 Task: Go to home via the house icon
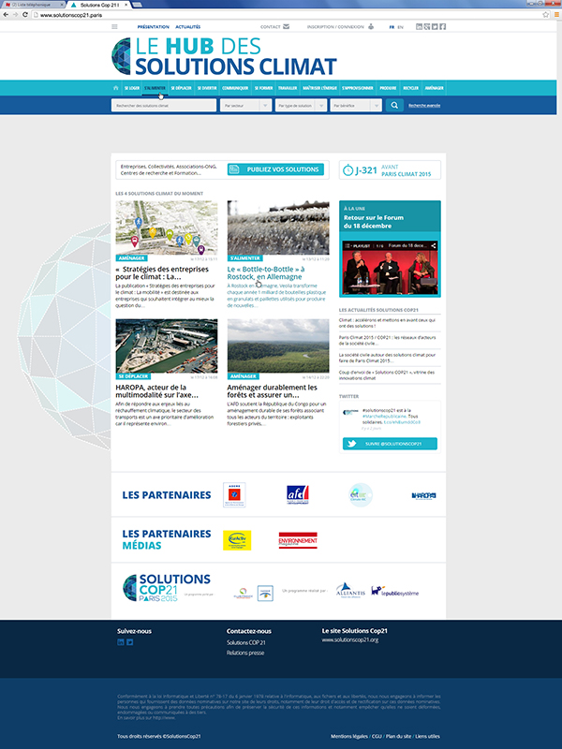[x=115, y=88]
